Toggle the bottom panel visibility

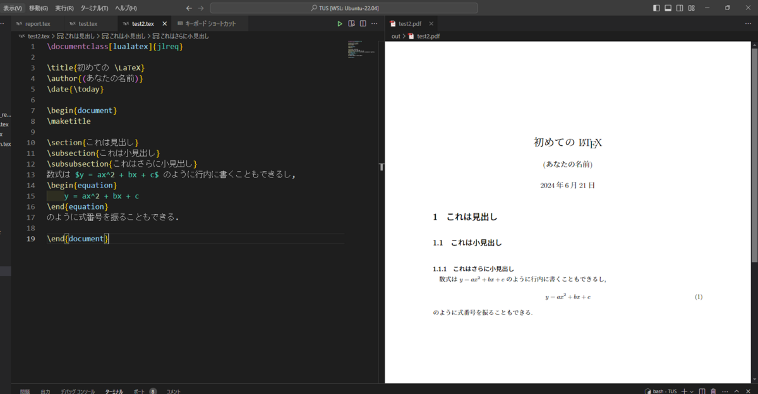pos(668,7)
